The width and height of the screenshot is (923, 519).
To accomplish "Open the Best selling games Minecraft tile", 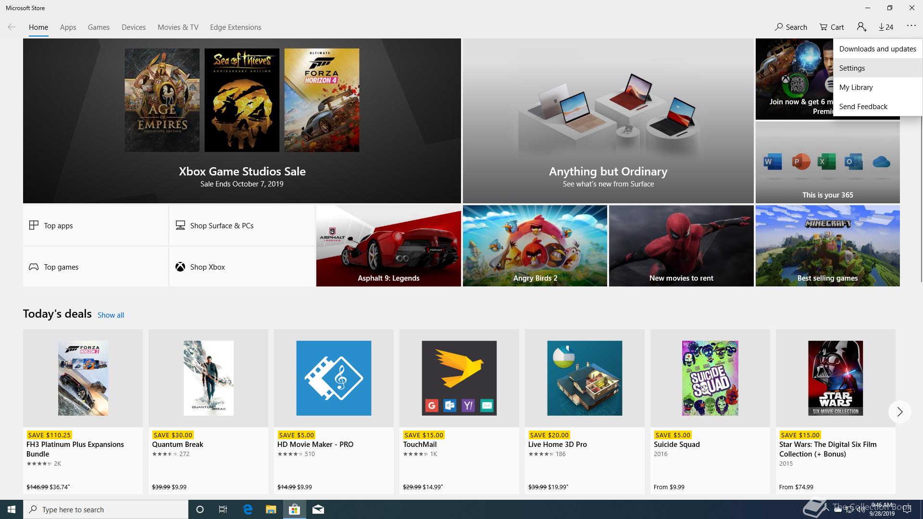I will [x=827, y=246].
